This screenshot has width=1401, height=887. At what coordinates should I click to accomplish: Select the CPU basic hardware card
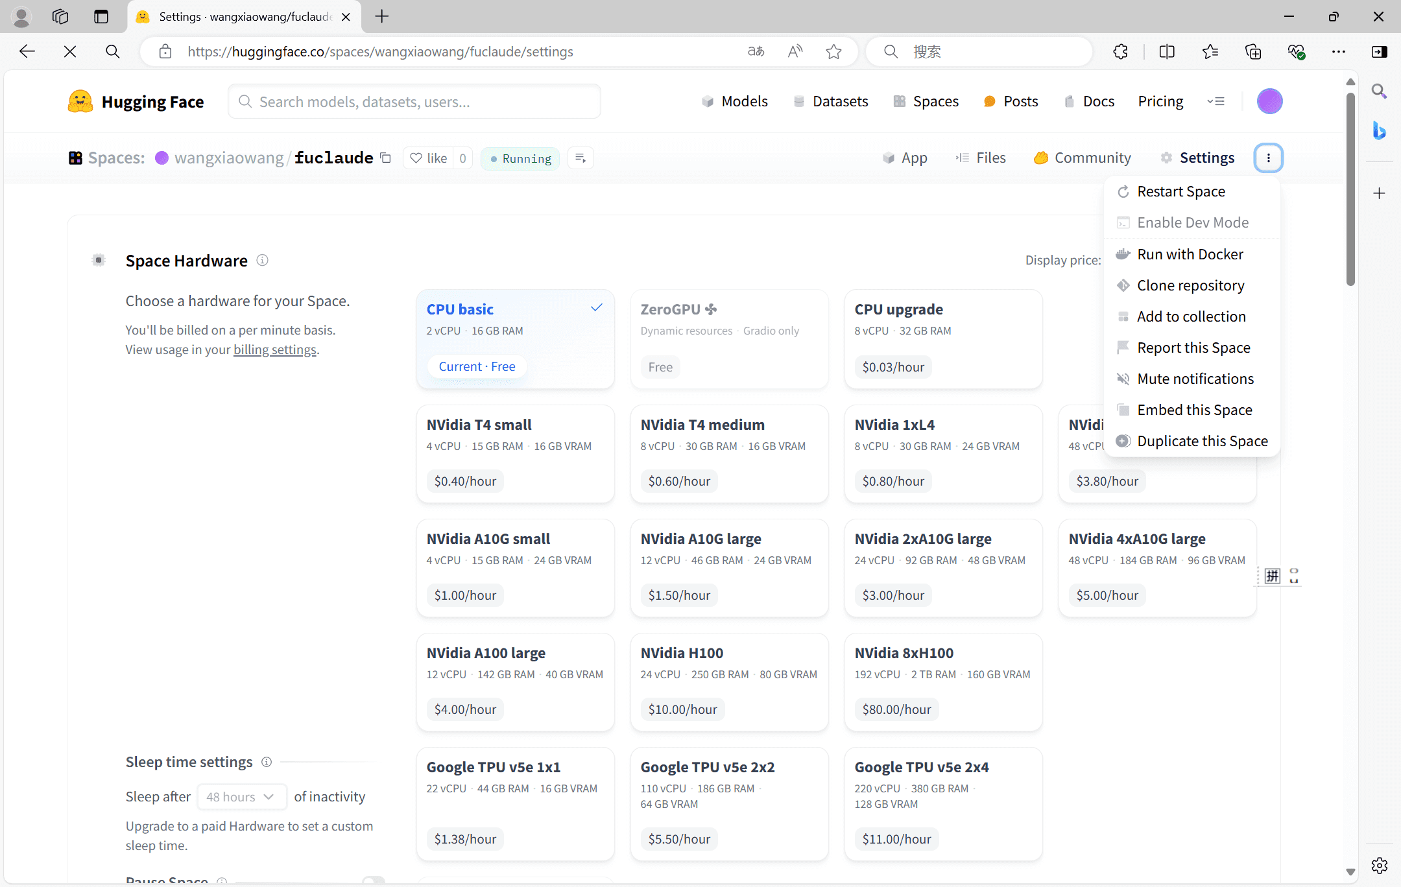point(516,339)
